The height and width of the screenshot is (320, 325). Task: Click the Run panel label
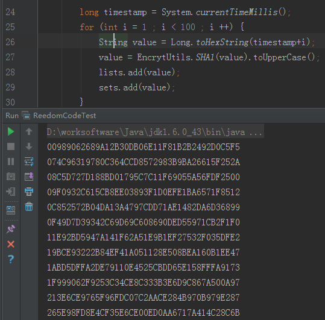(x=12, y=116)
